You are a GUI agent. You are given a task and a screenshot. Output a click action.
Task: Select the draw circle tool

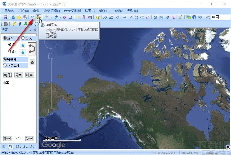tap(136, 17)
